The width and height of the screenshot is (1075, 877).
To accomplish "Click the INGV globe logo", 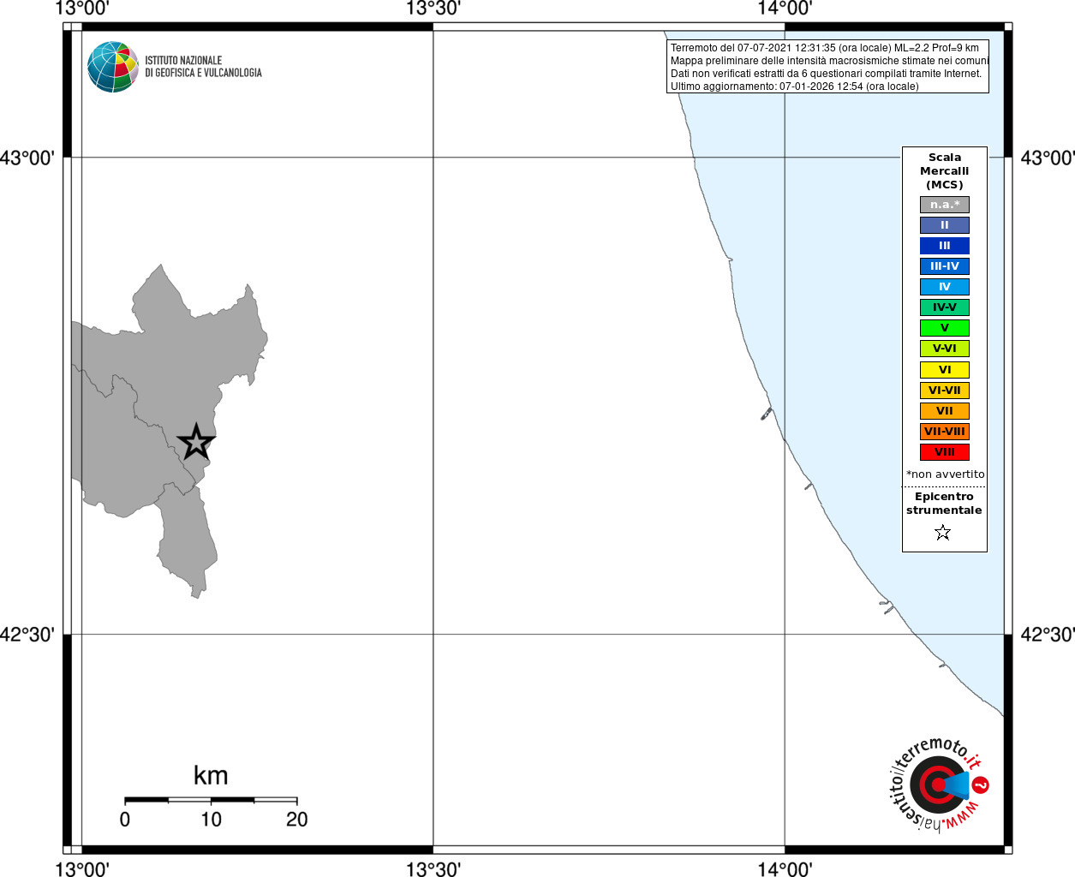I will [113, 67].
